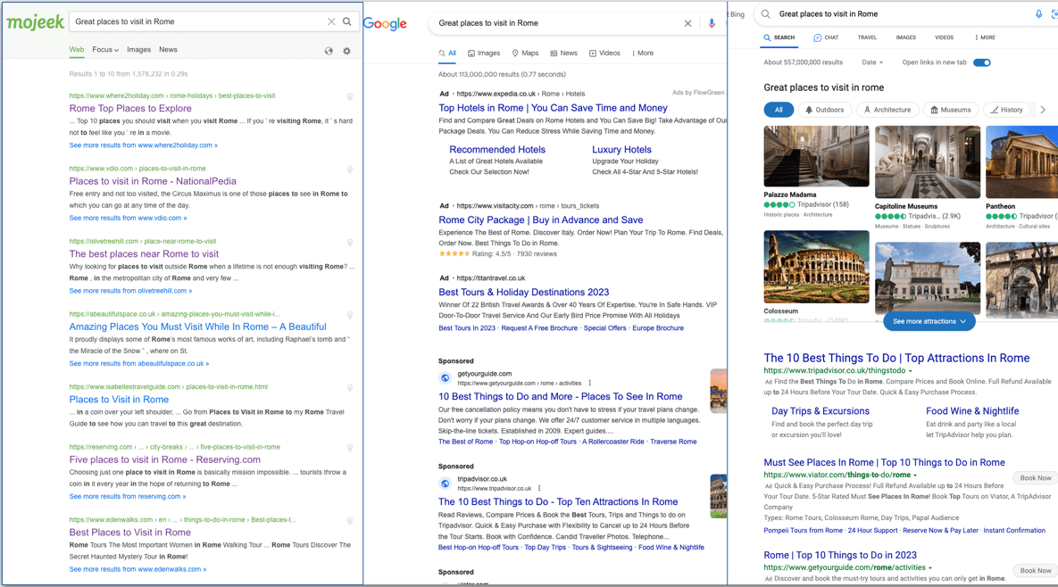This screenshot has height=587, width=1058.
Task: Select Mojeek News tab
Action: tap(168, 50)
